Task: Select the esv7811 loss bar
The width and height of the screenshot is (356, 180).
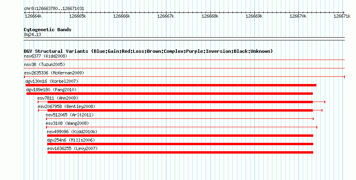Action: (x=182, y=102)
